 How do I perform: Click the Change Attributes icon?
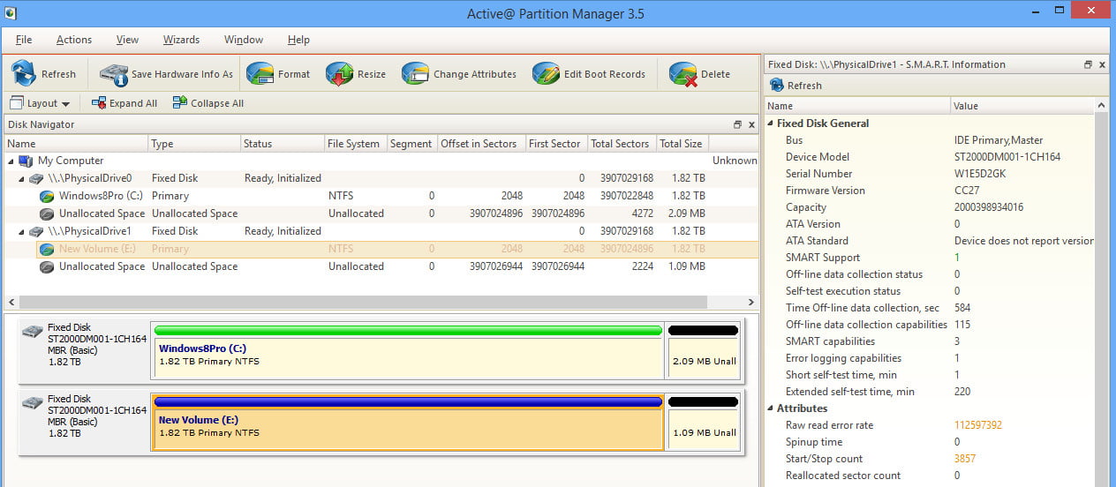415,74
